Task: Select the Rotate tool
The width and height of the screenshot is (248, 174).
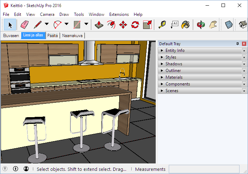Action: tap(135, 25)
